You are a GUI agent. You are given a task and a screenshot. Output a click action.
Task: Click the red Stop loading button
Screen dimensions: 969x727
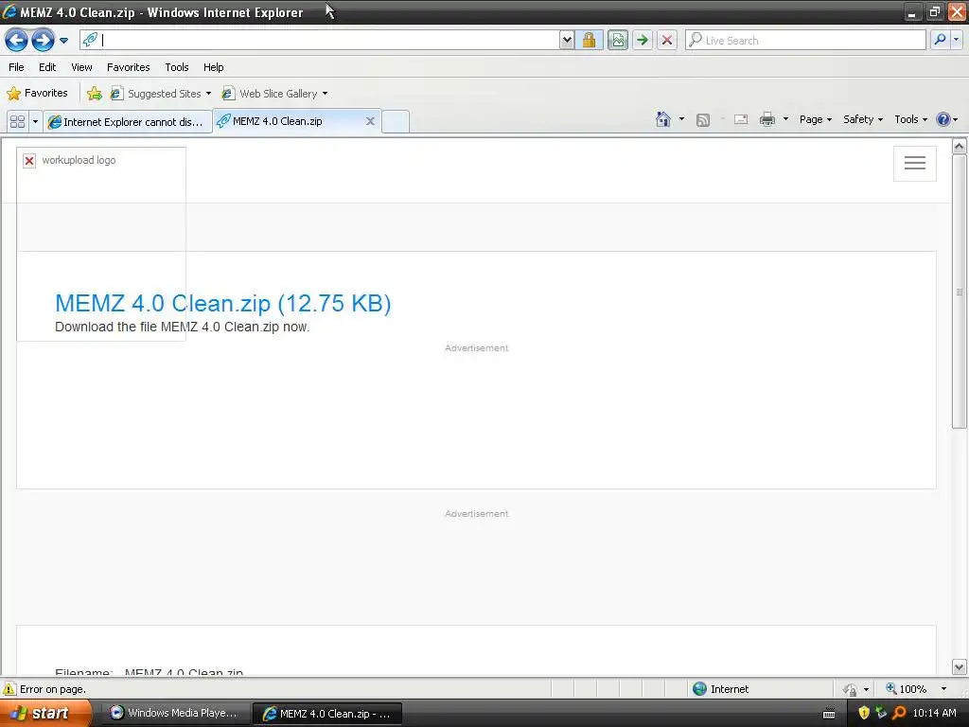tap(667, 40)
